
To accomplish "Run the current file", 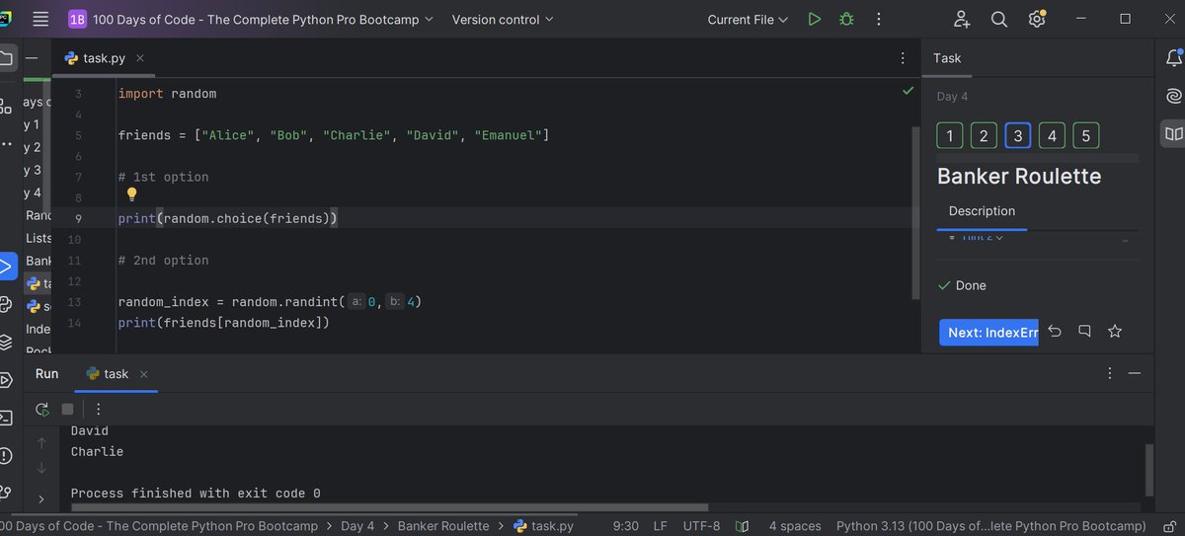I will 814,19.
